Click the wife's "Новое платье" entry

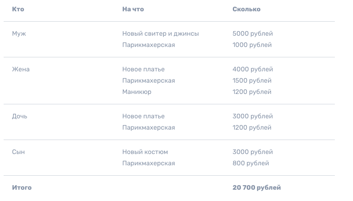pos(143,69)
